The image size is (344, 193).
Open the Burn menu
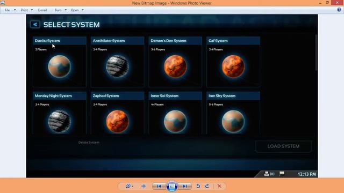pyautogui.click(x=58, y=10)
